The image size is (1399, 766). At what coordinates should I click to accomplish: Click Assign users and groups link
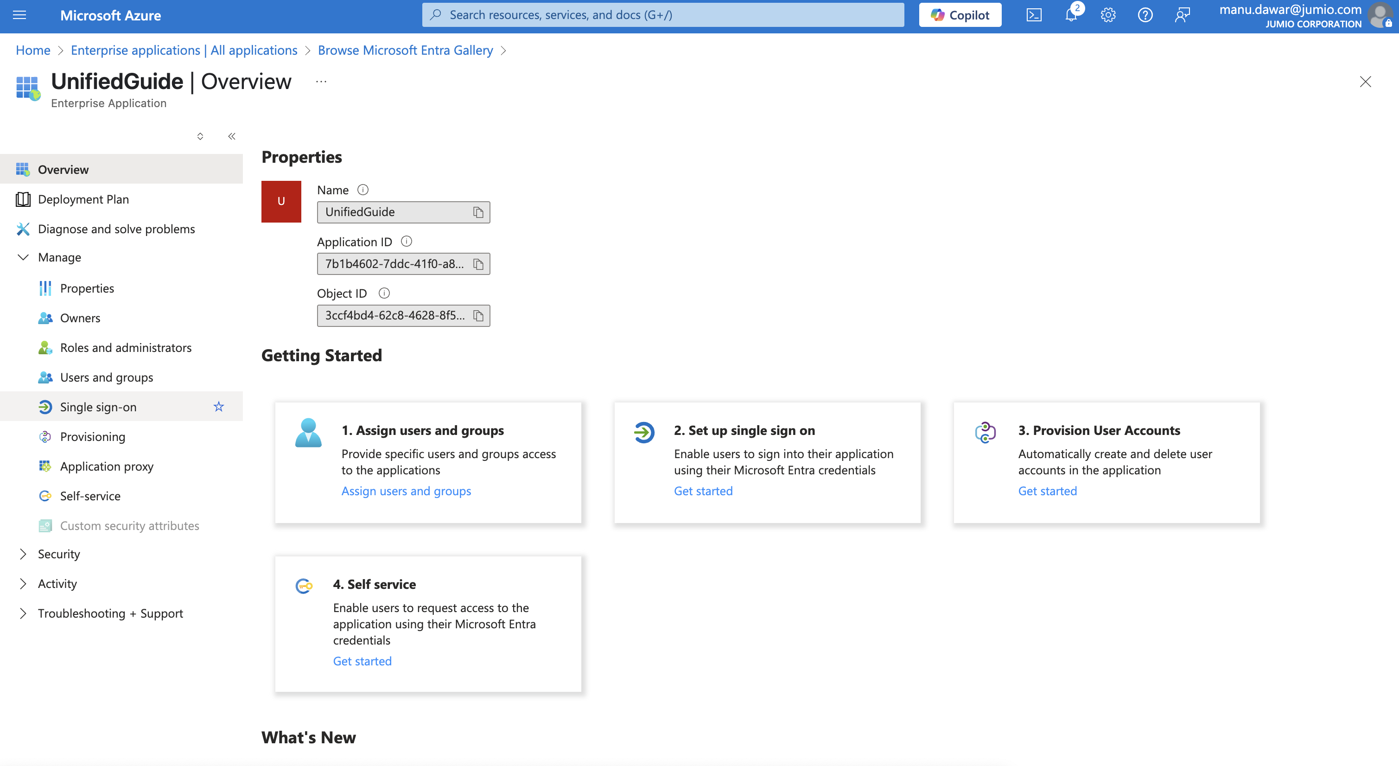click(x=406, y=491)
